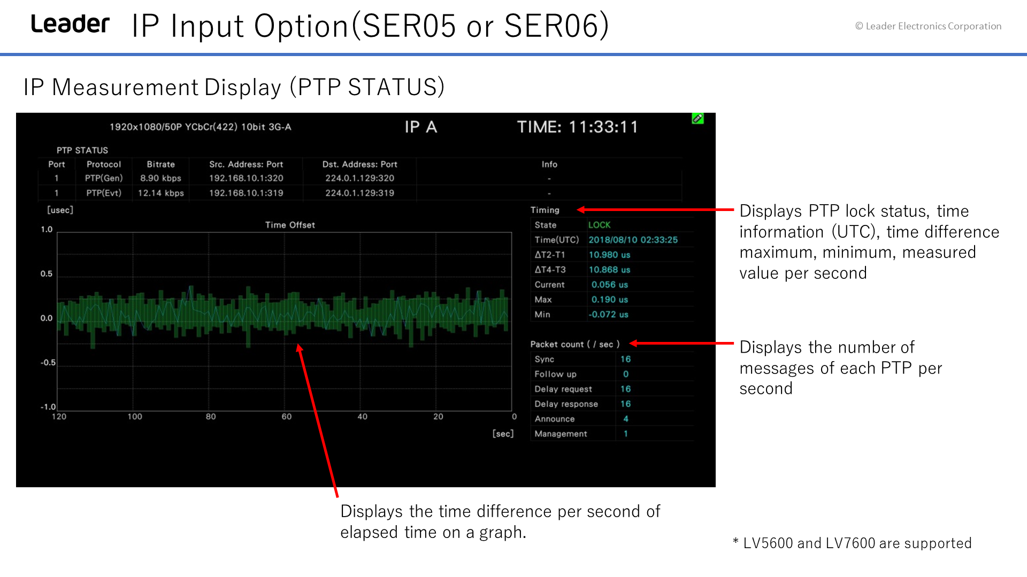This screenshot has width=1027, height=577.
Task: Click destination address 224.0.1.129:319
Action: (360, 193)
